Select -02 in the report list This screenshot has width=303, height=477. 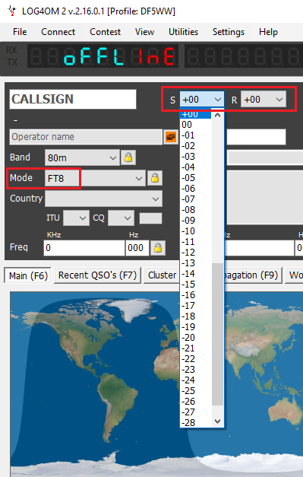[x=196, y=146]
